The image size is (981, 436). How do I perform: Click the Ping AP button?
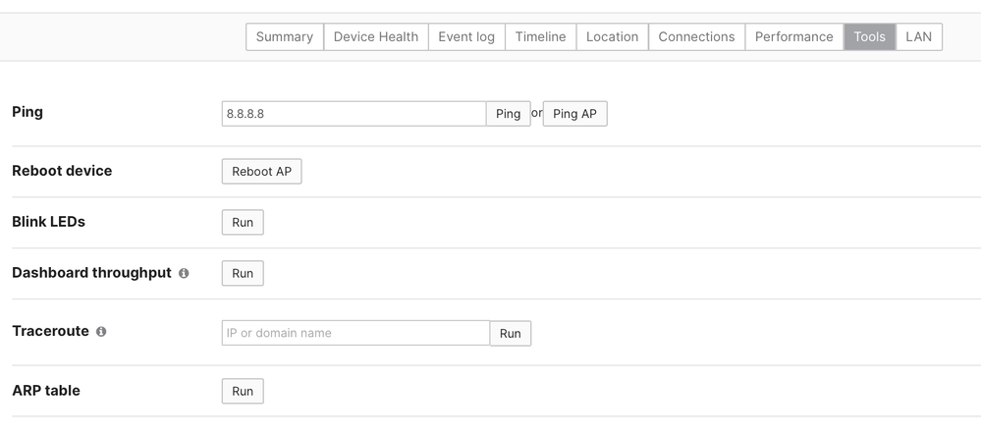(x=574, y=114)
